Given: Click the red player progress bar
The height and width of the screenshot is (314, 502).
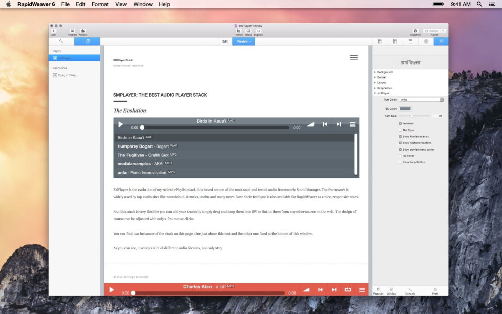Looking at the screenshot, I should (208, 293).
